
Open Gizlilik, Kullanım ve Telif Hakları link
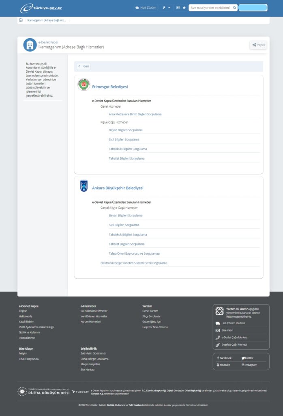coord(124,405)
